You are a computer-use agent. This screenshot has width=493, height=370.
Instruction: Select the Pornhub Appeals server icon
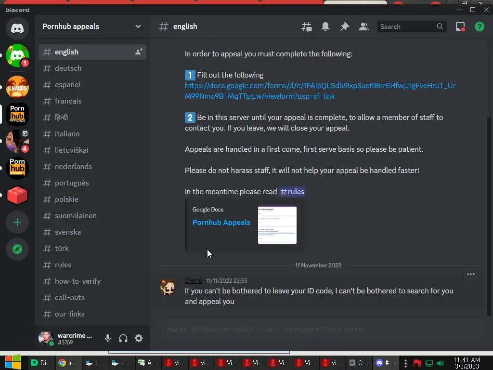tap(17, 114)
